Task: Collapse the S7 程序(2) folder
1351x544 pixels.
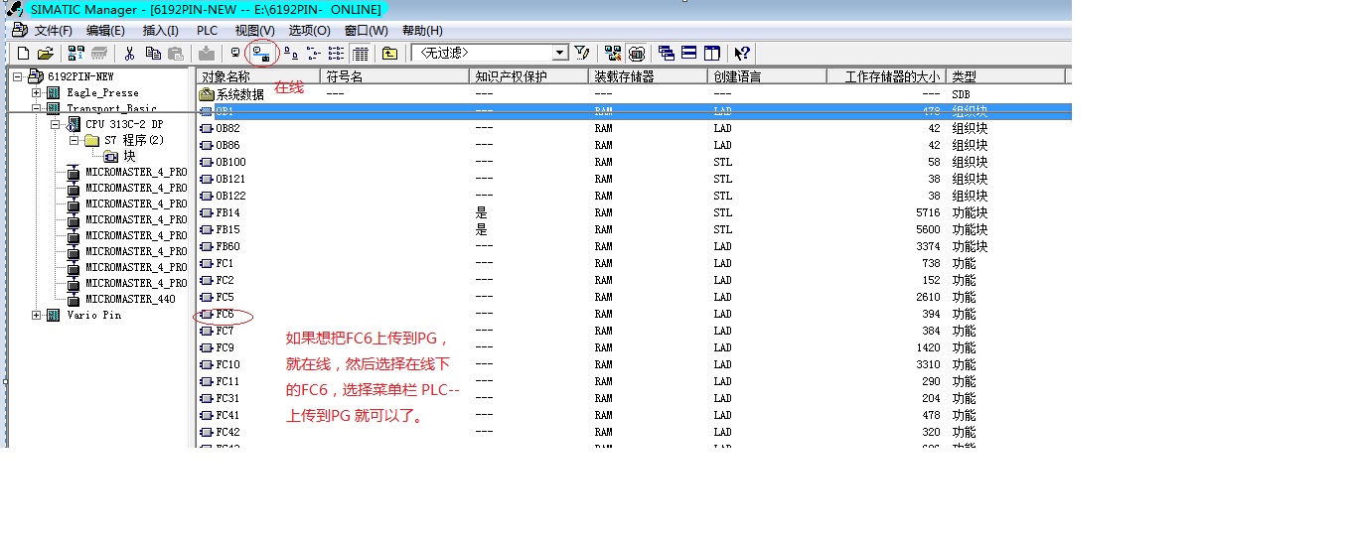Action: point(75,140)
